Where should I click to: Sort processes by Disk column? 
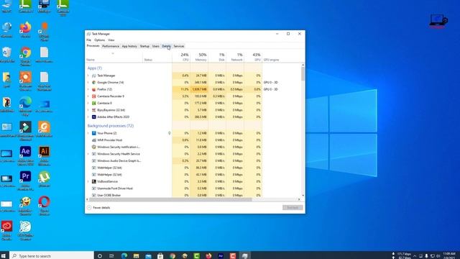(217, 57)
